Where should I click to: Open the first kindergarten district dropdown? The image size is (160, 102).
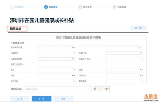(56, 47)
